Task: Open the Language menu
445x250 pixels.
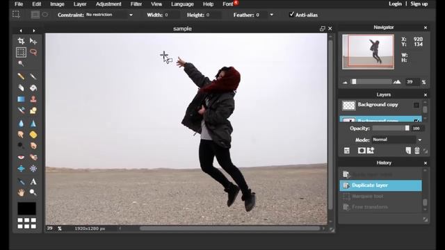Action: [x=182, y=4]
